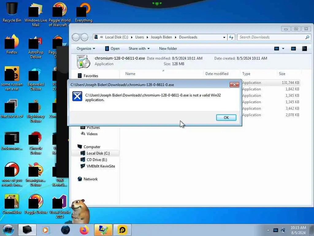Open Windows Live Mail desktop shortcut
Image resolution: width=314 pixels, height=236 pixels.
tap(36, 15)
